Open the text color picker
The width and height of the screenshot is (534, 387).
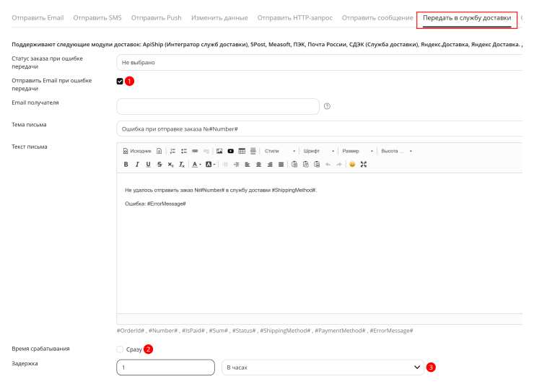(196, 164)
